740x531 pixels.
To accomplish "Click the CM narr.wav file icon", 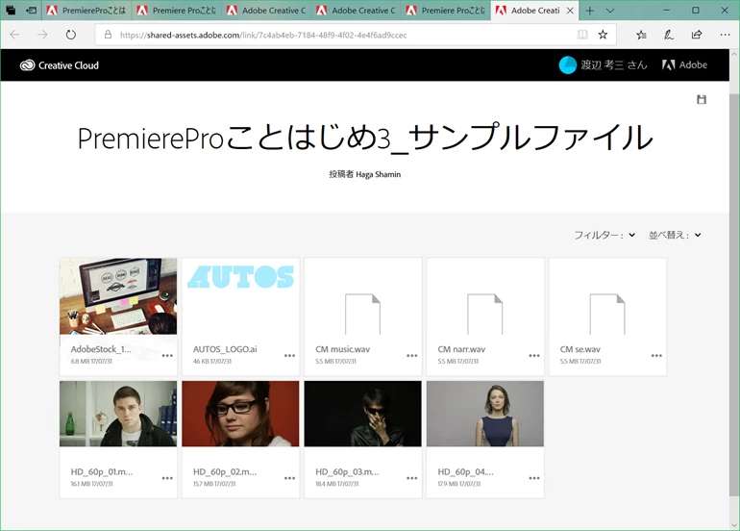I will 484,315.
